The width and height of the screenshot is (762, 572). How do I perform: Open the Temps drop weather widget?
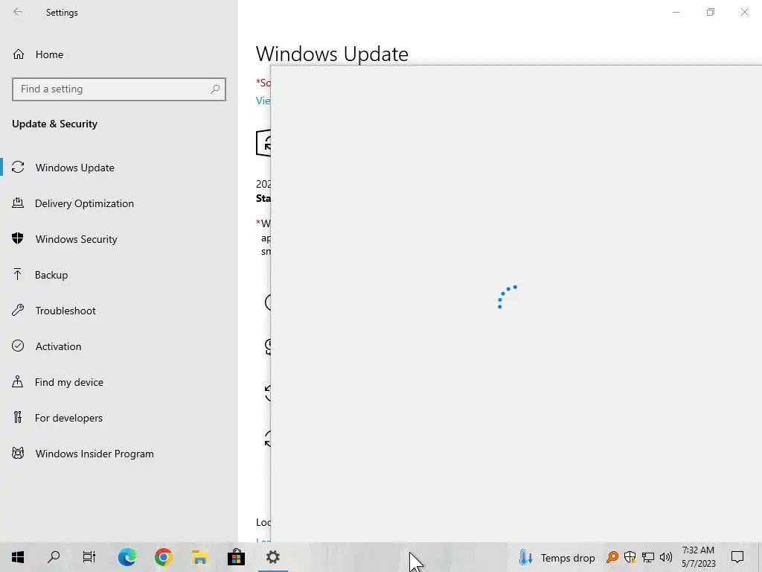[x=557, y=558]
